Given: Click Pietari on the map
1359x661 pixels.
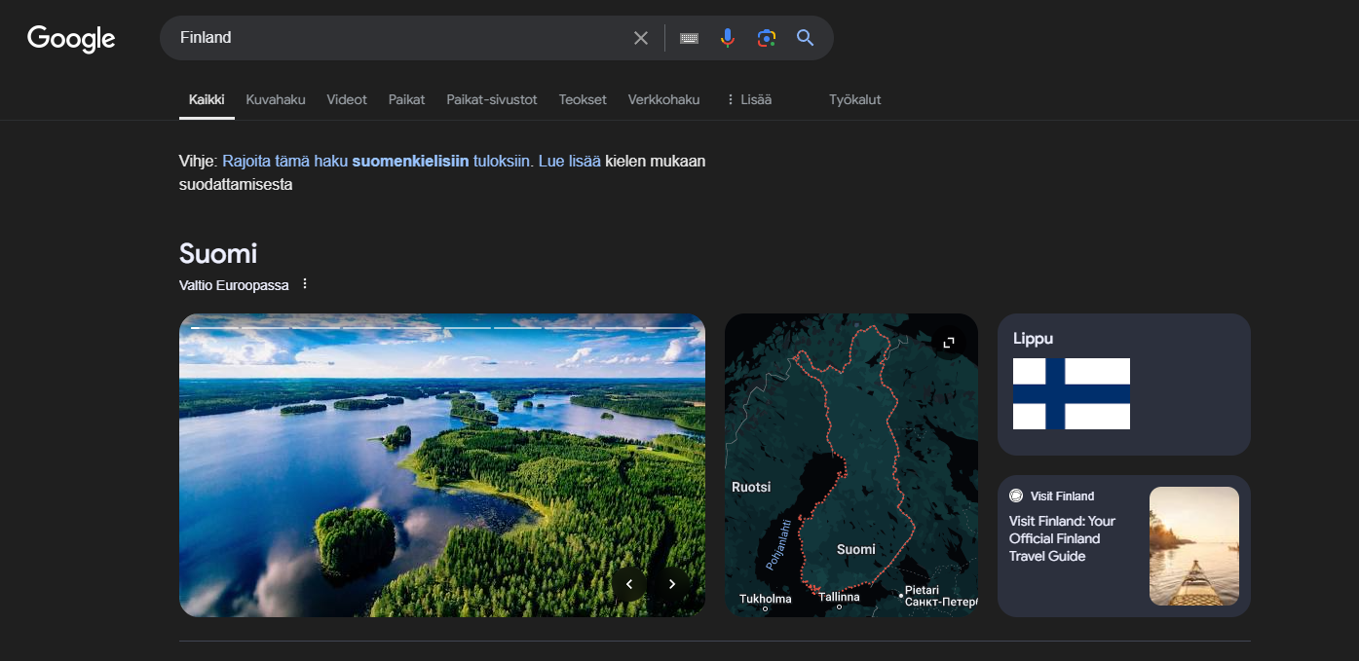Looking at the screenshot, I should (922, 590).
